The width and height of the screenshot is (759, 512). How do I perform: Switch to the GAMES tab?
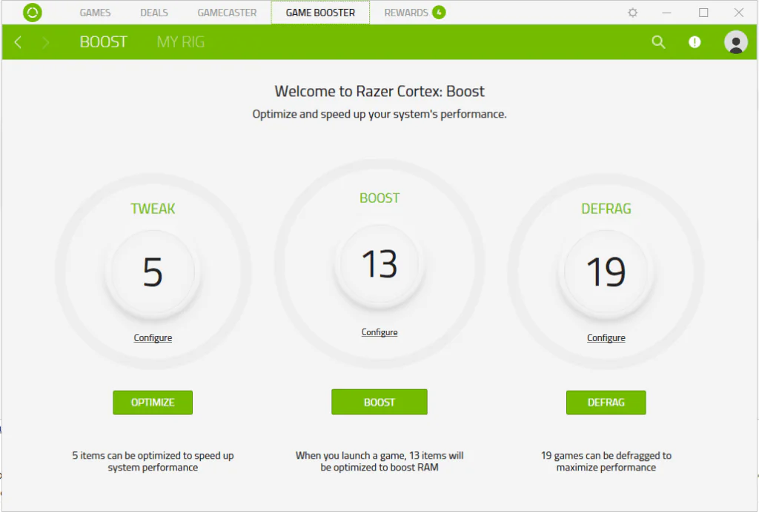[x=95, y=13]
